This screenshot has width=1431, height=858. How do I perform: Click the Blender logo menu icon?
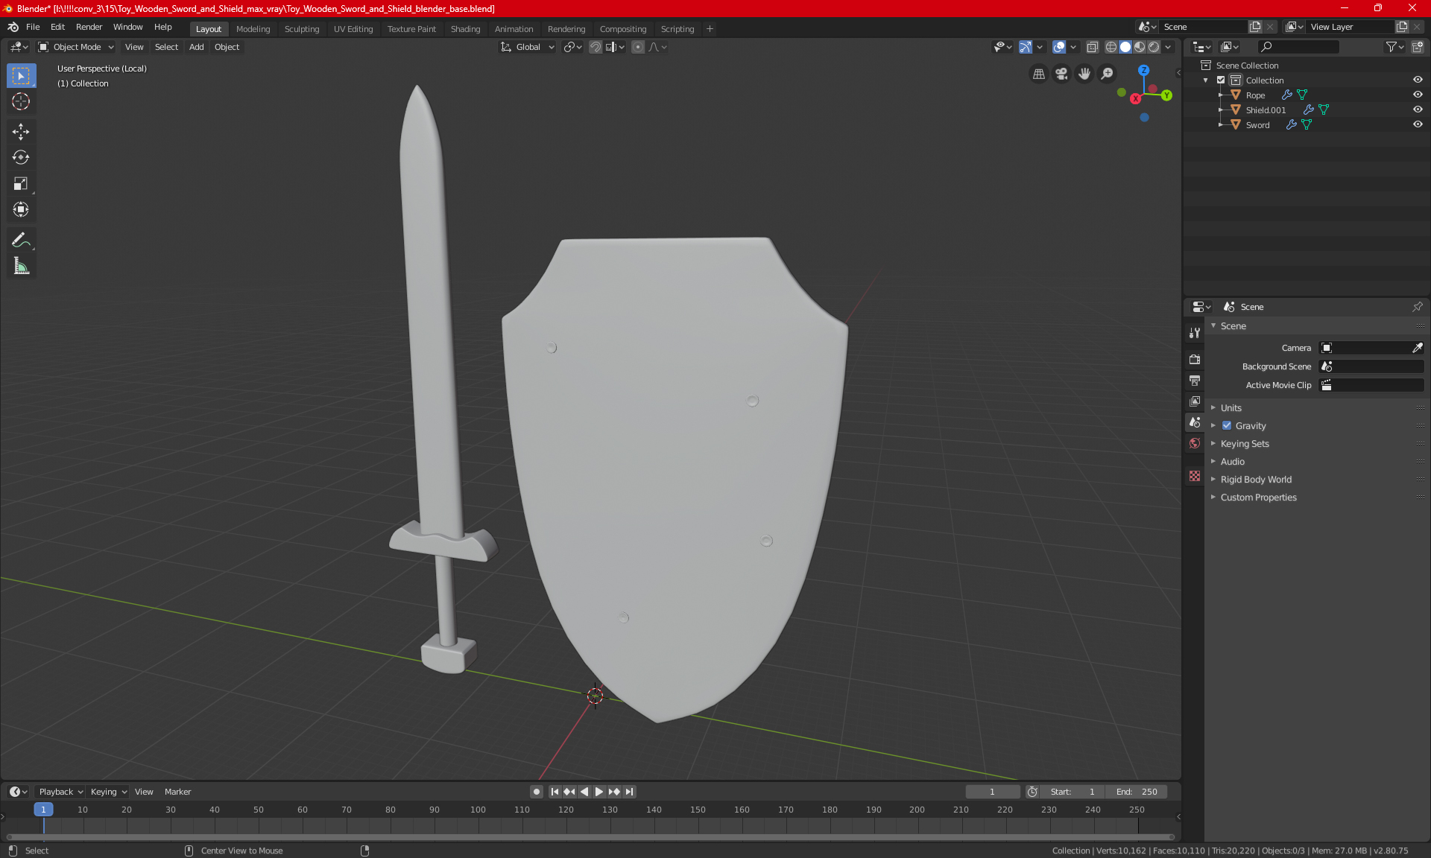pos(13,27)
